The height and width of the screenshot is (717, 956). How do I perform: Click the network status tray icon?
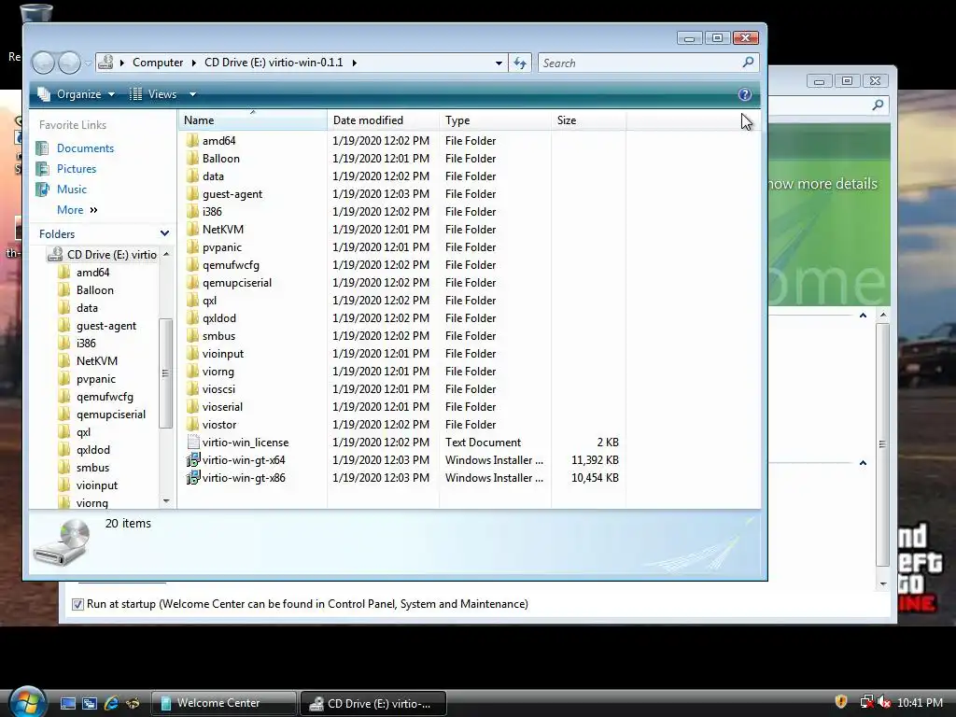(865, 702)
